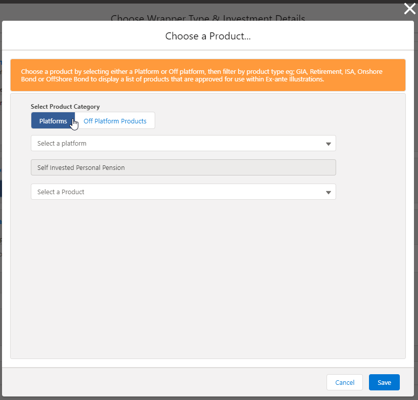Click the Select Product Category label

(65, 107)
